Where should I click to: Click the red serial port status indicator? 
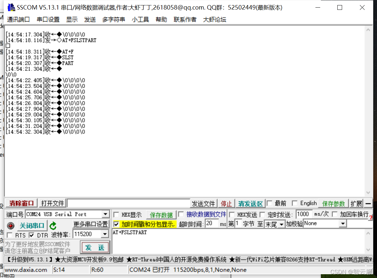[x=10, y=226]
